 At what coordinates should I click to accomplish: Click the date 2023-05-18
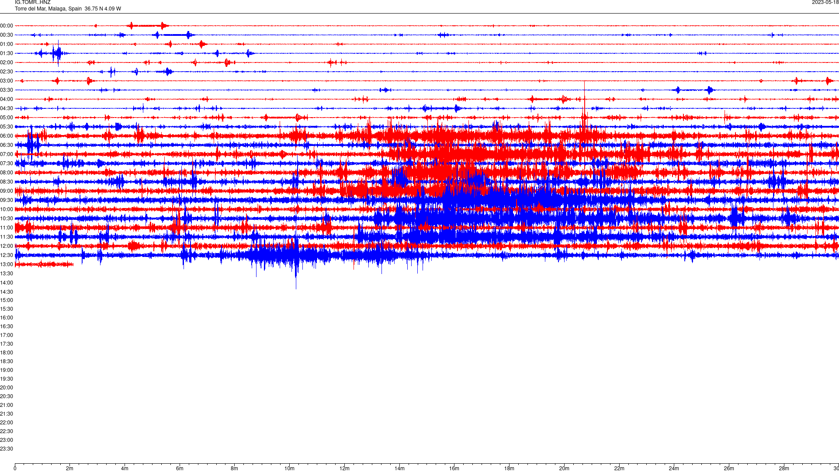[x=825, y=3]
